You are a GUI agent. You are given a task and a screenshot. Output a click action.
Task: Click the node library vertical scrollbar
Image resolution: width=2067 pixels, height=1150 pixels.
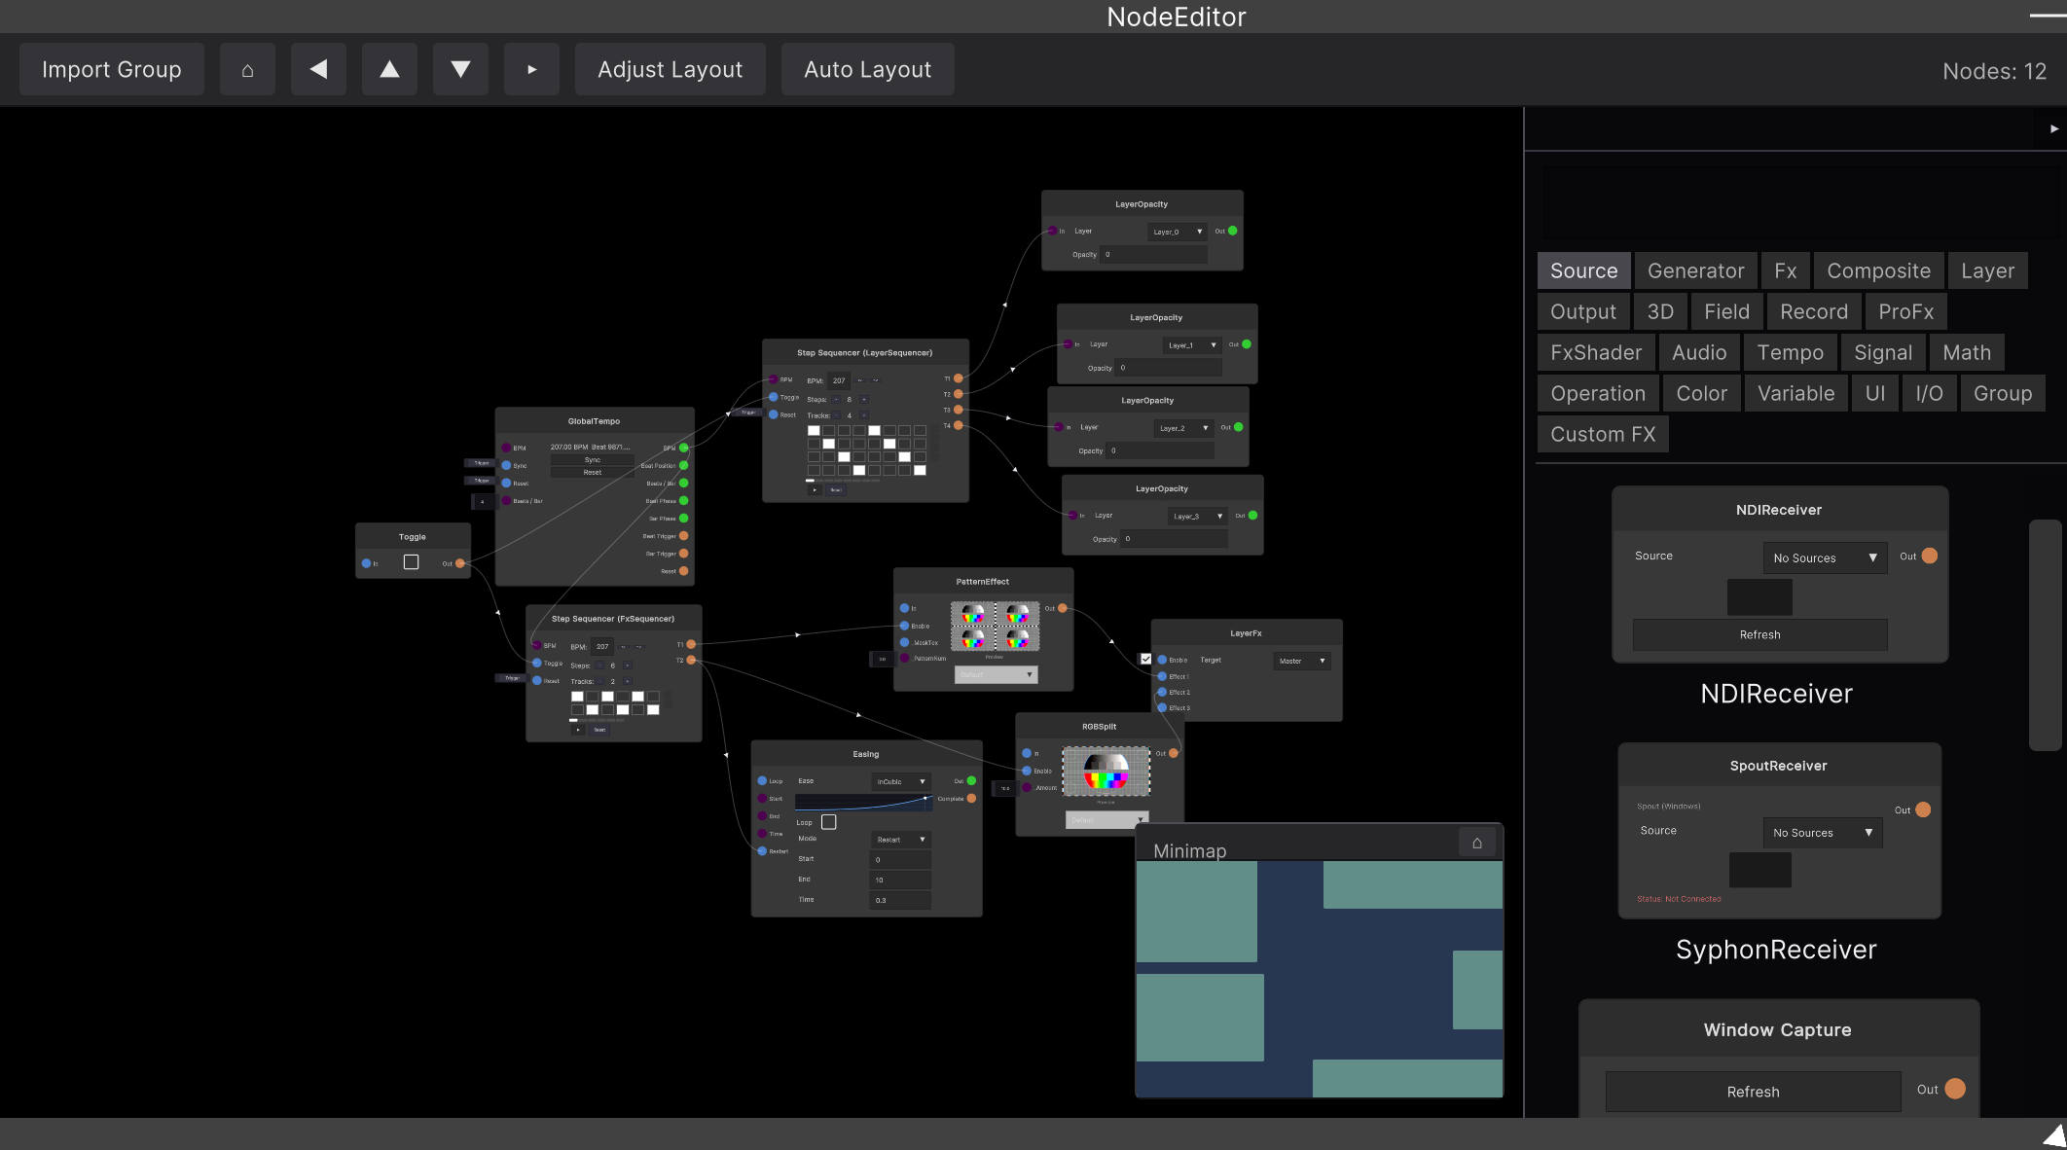tap(2046, 634)
